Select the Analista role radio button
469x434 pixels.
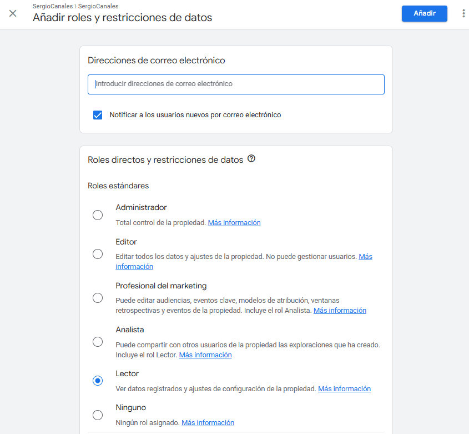[x=98, y=342]
